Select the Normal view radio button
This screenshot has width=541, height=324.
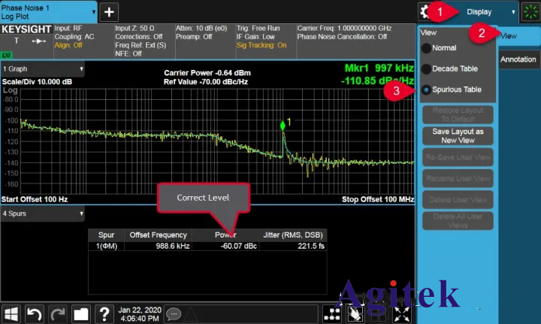tap(427, 48)
